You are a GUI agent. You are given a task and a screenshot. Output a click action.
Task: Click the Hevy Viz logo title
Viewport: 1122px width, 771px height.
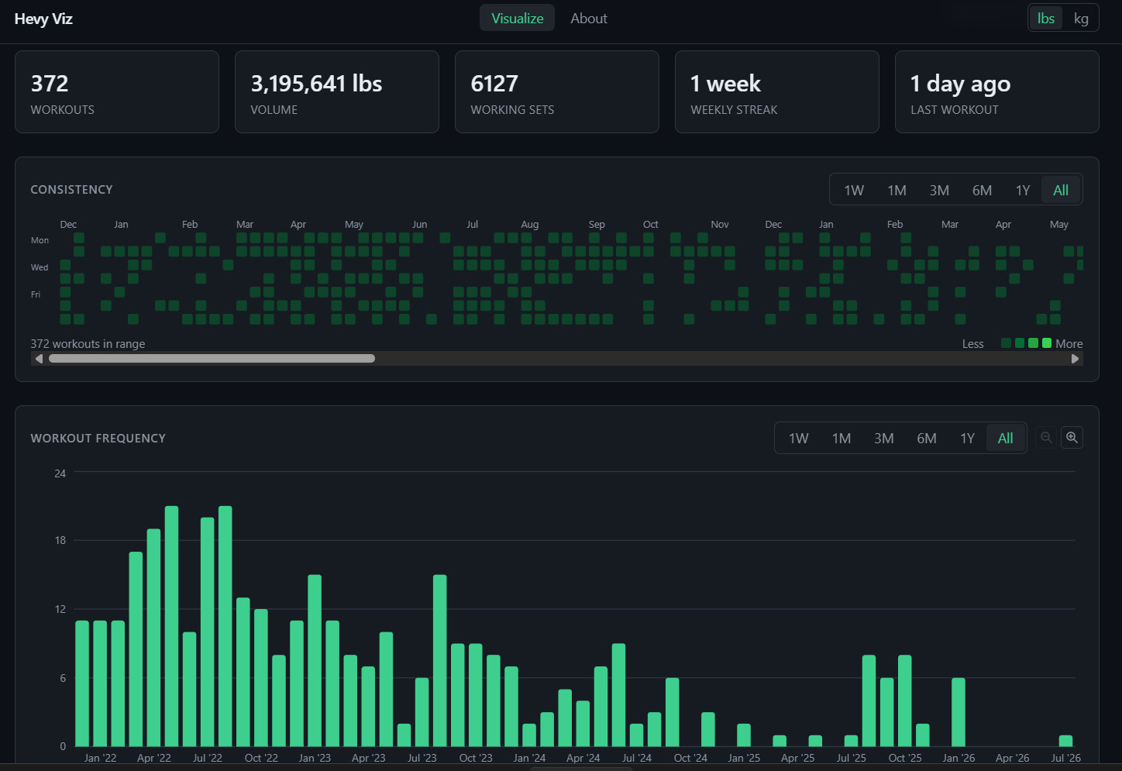click(43, 19)
